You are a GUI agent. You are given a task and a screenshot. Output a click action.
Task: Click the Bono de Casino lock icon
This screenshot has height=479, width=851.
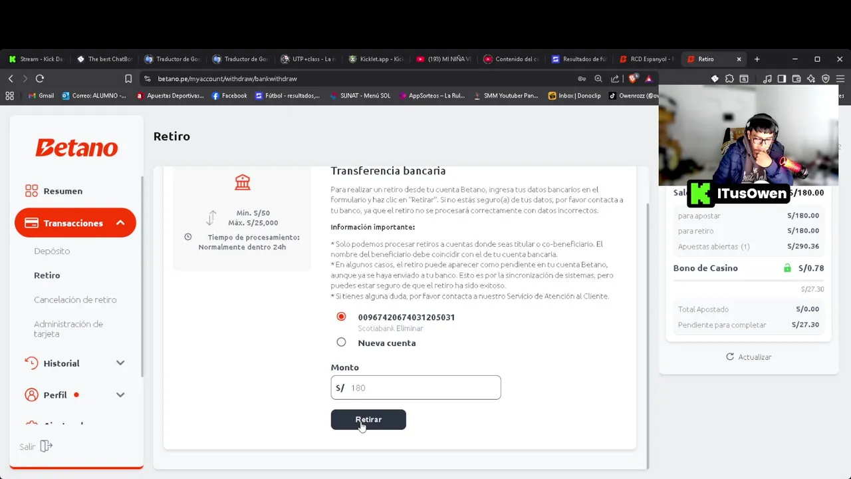787,268
